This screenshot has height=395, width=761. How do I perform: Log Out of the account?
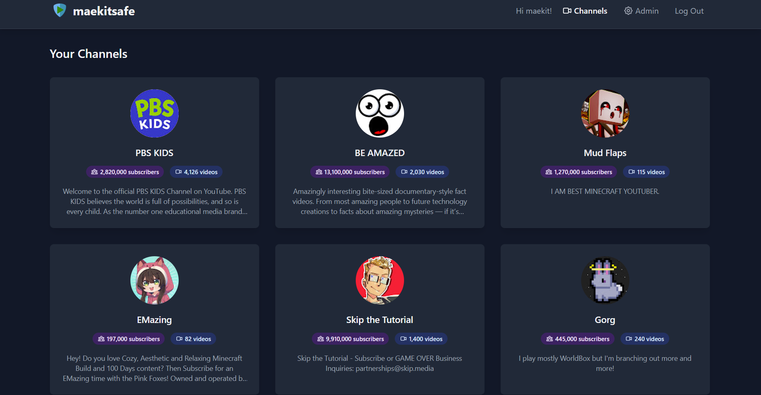pyautogui.click(x=689, y=11)
